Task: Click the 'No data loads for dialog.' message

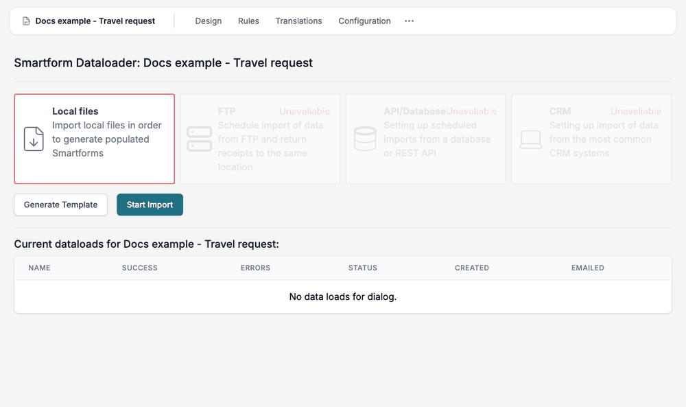Action: [343, 296]
